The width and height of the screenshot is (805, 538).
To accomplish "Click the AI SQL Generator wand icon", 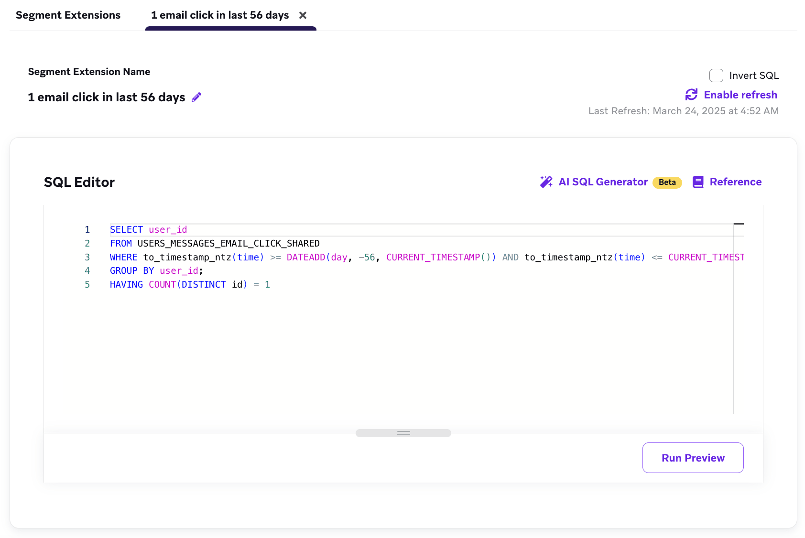I will [x=546, y=182].
